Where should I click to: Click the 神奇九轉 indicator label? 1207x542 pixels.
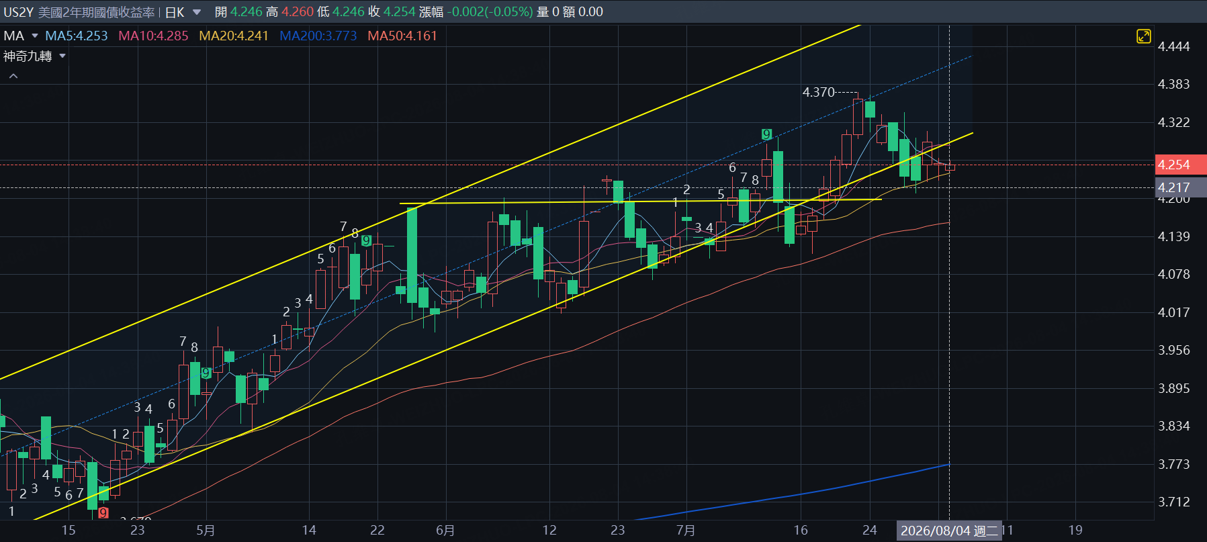click(x=28, y=56)
